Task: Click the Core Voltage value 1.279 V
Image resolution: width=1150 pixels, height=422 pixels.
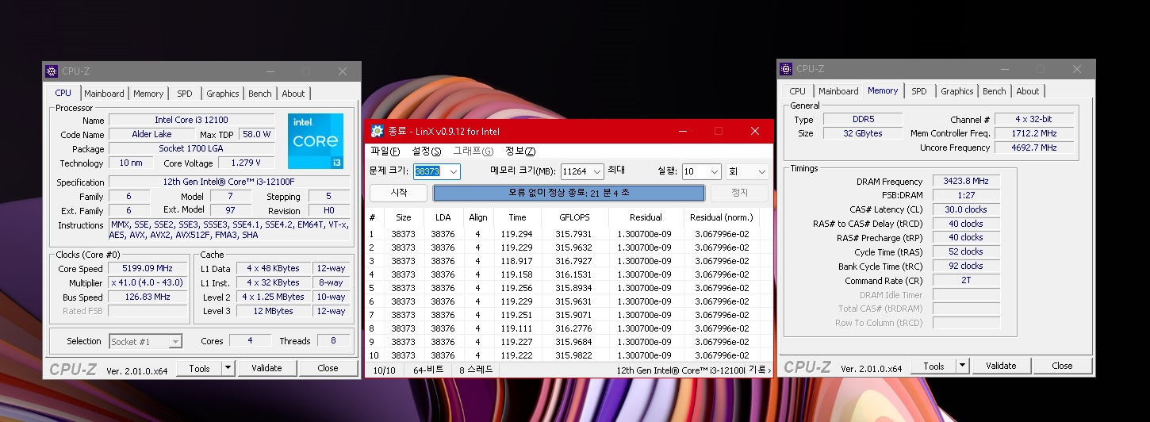Action: click(246, 163)
